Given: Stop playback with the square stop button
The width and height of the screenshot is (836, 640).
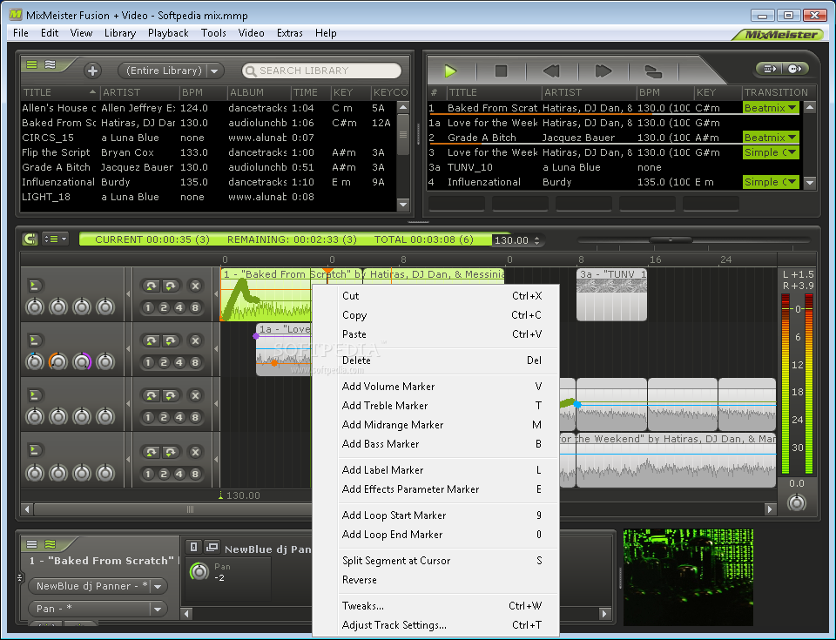Looking at the screenshot, I should [x=501, y=71].
